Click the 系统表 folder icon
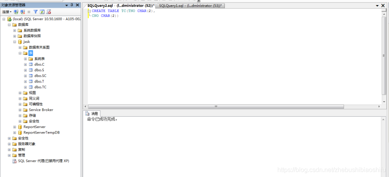The image size is (389, 177). (x=31, y=59)
